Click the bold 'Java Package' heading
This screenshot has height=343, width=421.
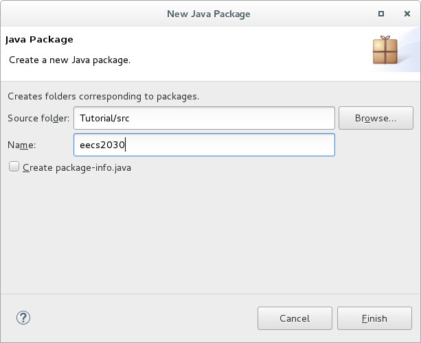[x=39, y=40]
